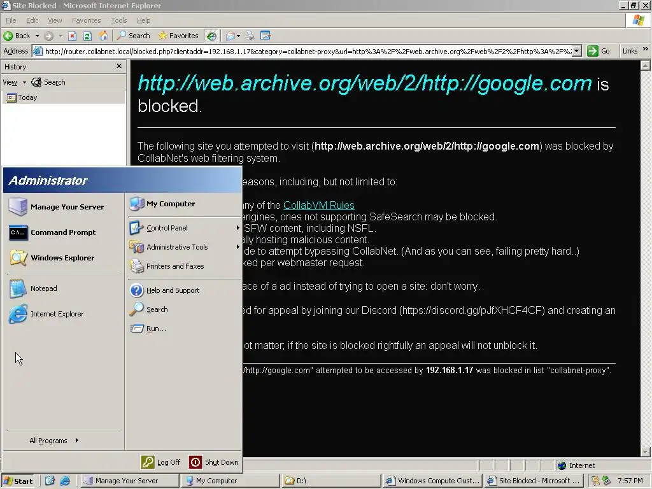Image resolution: width=652 pixels, height=489 pixels.
Task: Click the Start button
Action: pyautogui.click(x=17, y=481)
